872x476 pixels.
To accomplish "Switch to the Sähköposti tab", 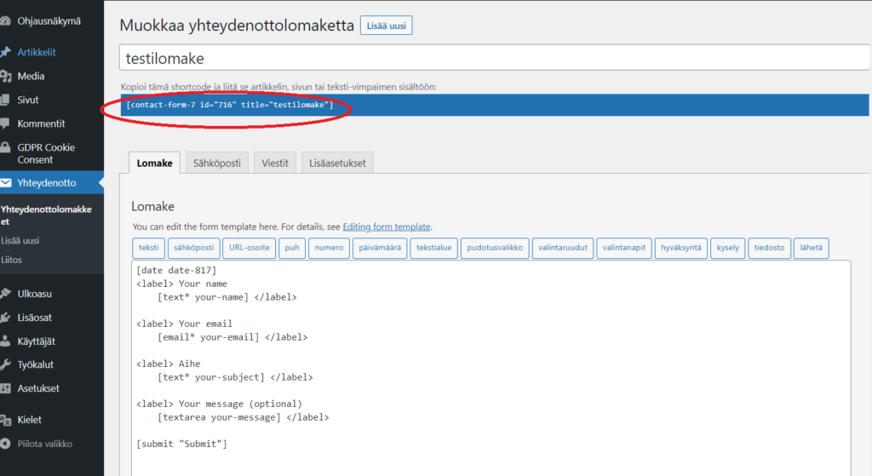I will pyautogui.click(x=217, y=163).
